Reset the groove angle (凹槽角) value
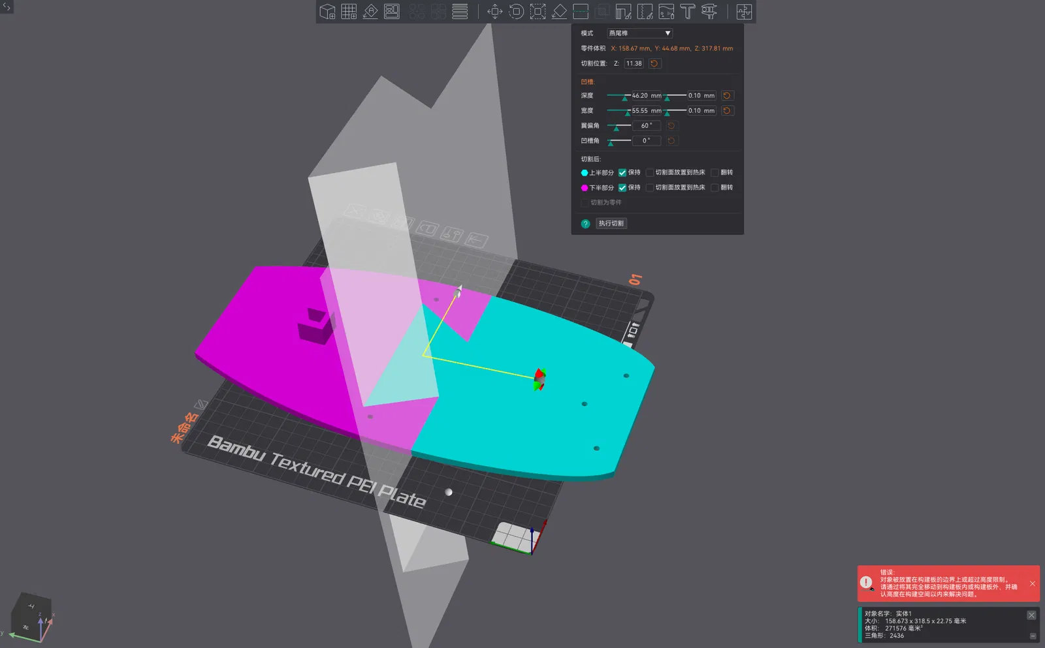Image resolution: width=1045 pixels, height=648 pixels. 671,140
